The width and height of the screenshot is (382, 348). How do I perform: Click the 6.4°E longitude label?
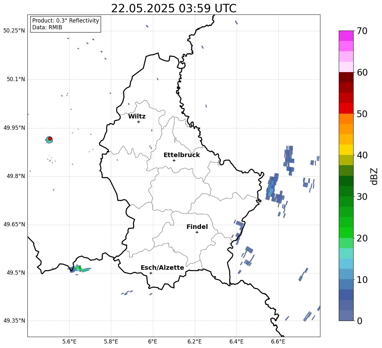click(236, 342)
